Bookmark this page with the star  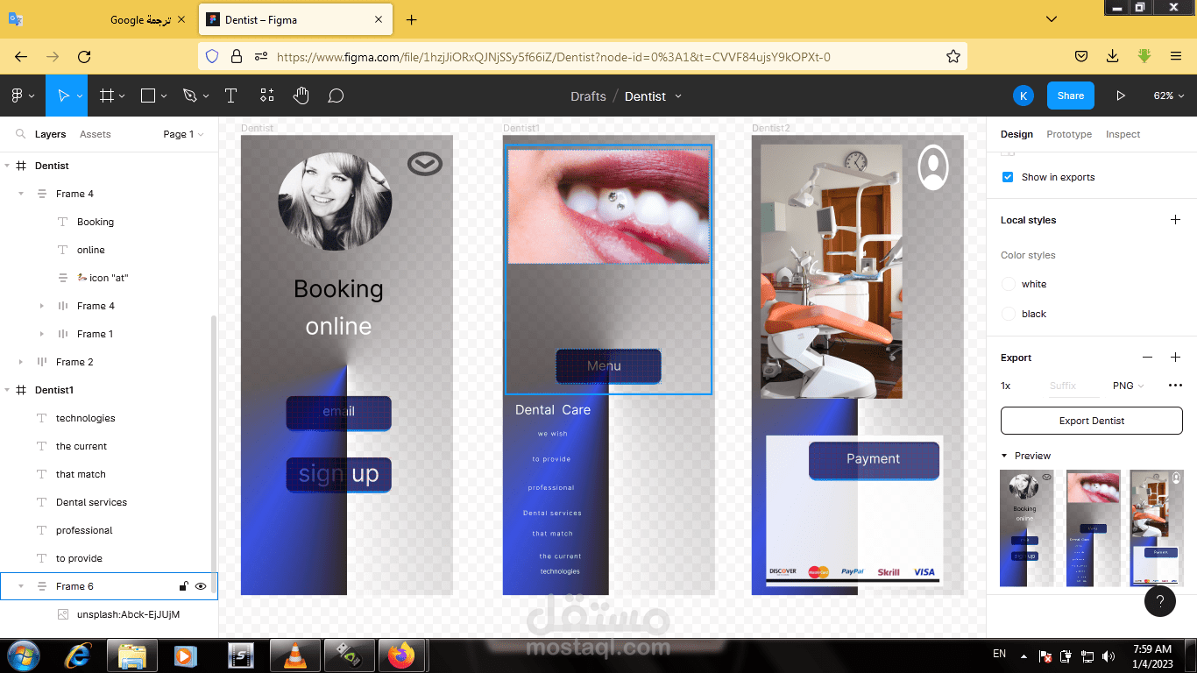coord(953,57)
